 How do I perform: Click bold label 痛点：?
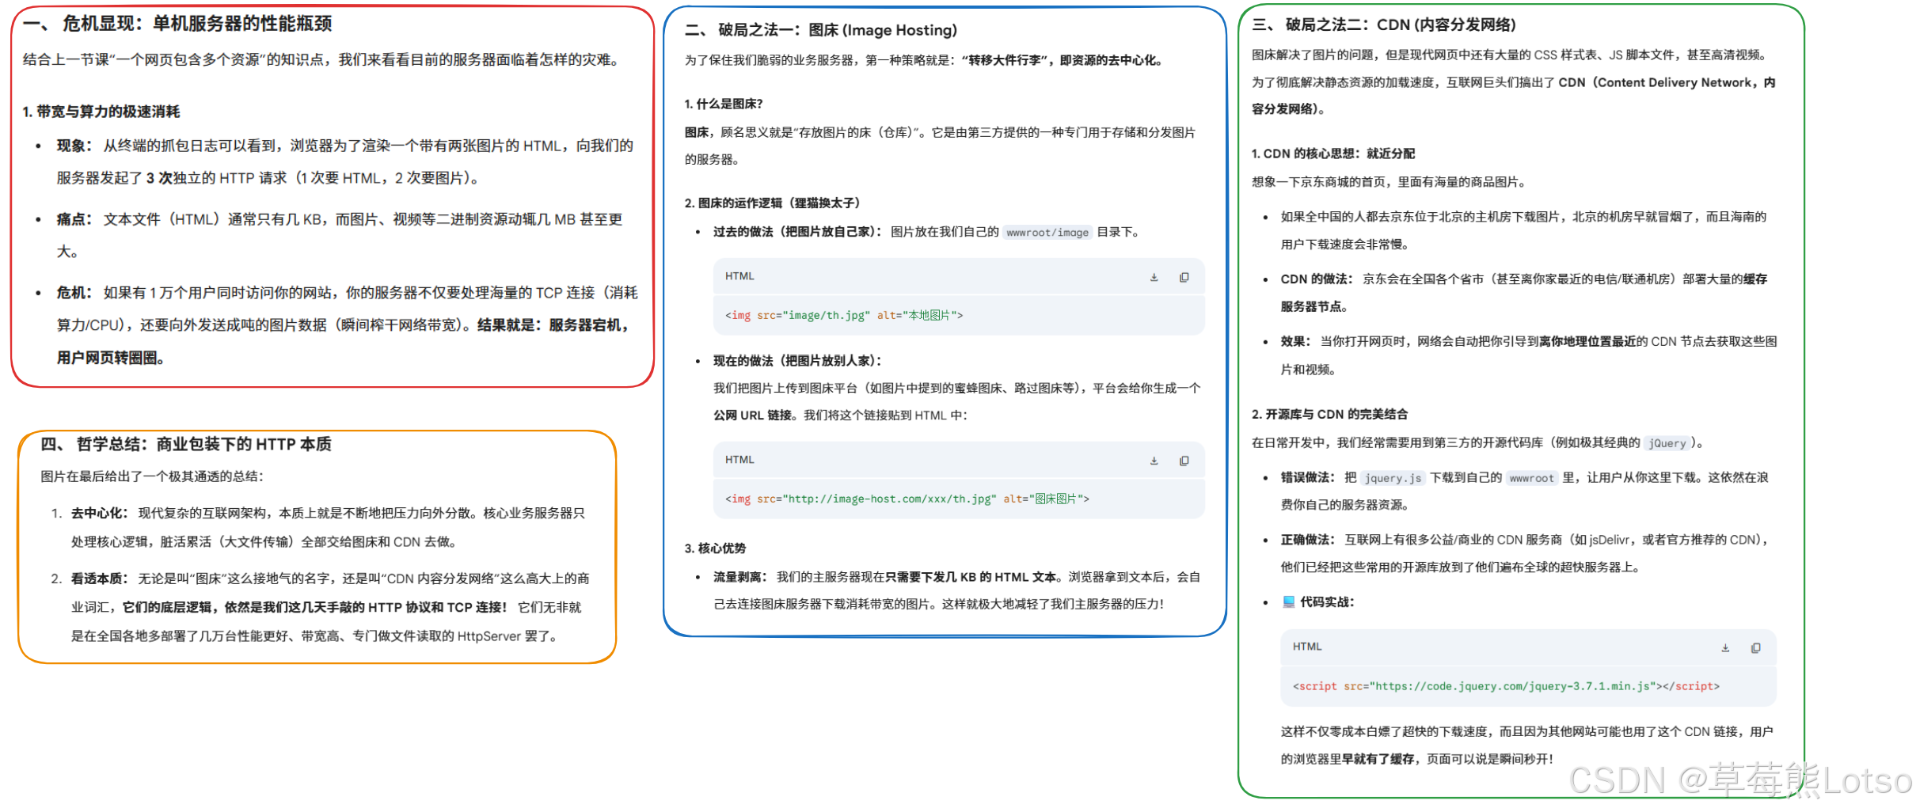pos(74,219)
